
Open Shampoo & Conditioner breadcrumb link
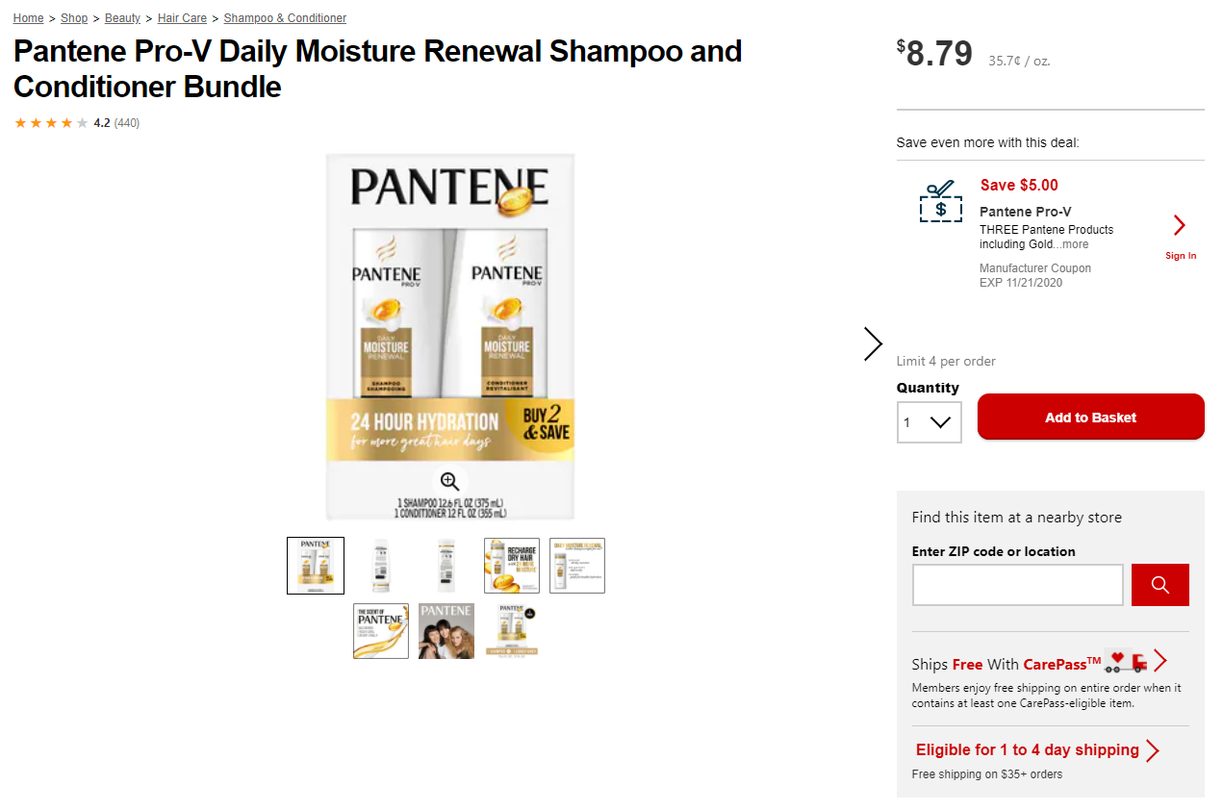[x=285, y=18]
